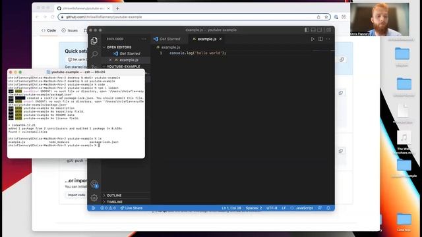Click the github.com address bar in Chrome

[x=194, y=17]
